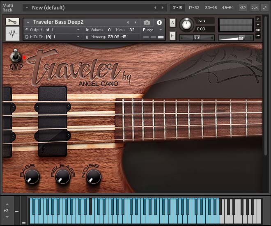Viewport: 271px width, 226px height.
Task: Click the Memory 59.09 MB readout
Action: pos(108,37)
